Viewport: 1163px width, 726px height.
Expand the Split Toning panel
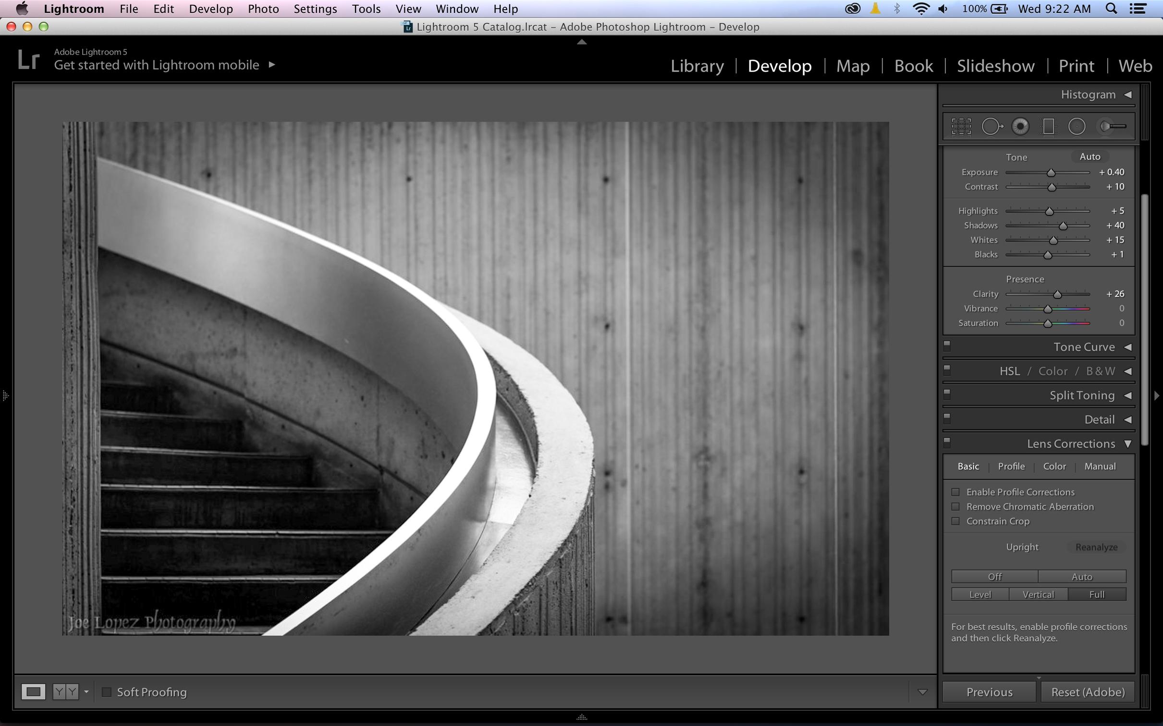pos(1082,396)
